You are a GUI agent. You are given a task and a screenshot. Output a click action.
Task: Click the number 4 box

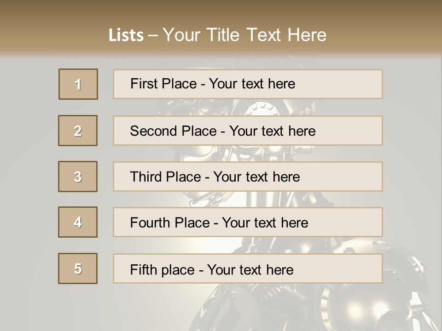[78, 222]
